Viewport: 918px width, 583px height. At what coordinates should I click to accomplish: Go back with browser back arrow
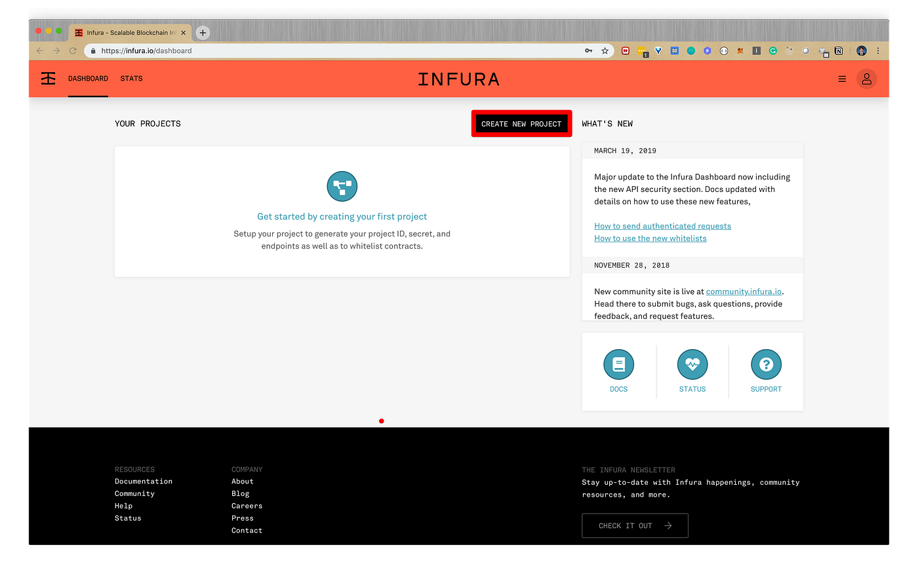tap(40, 50)
